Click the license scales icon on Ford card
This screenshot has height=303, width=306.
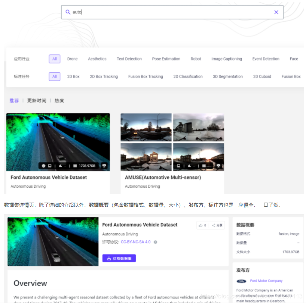click(x=104, y=166)
